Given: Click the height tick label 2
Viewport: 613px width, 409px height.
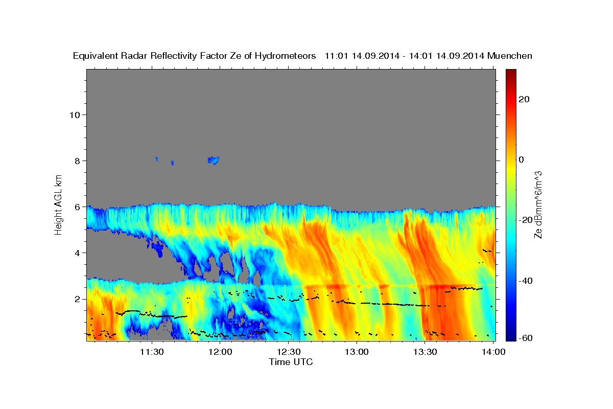Looking at the screenshot, I should tap(78, 299).
